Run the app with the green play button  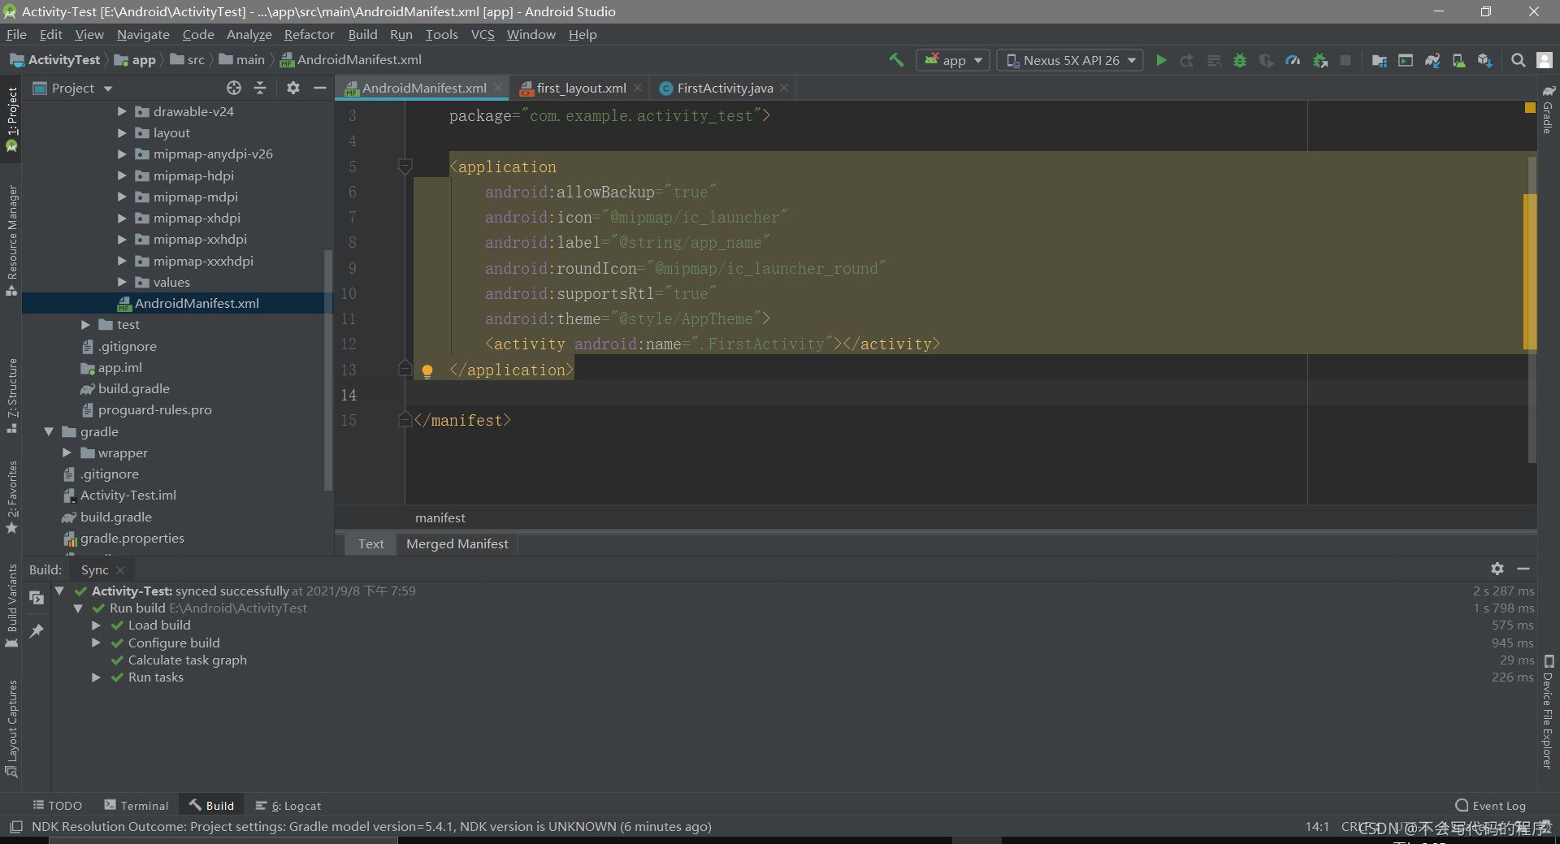coord(1161,60)
